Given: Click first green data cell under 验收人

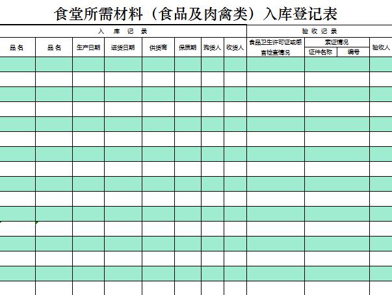Looking at the screenshot, I should click(x=380, y=64).
